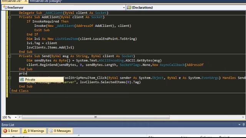The image size is (246, 138).
Task: Click 'lsvClients.Items.Add(lvi)' line
Action: (x=50, y=48)
